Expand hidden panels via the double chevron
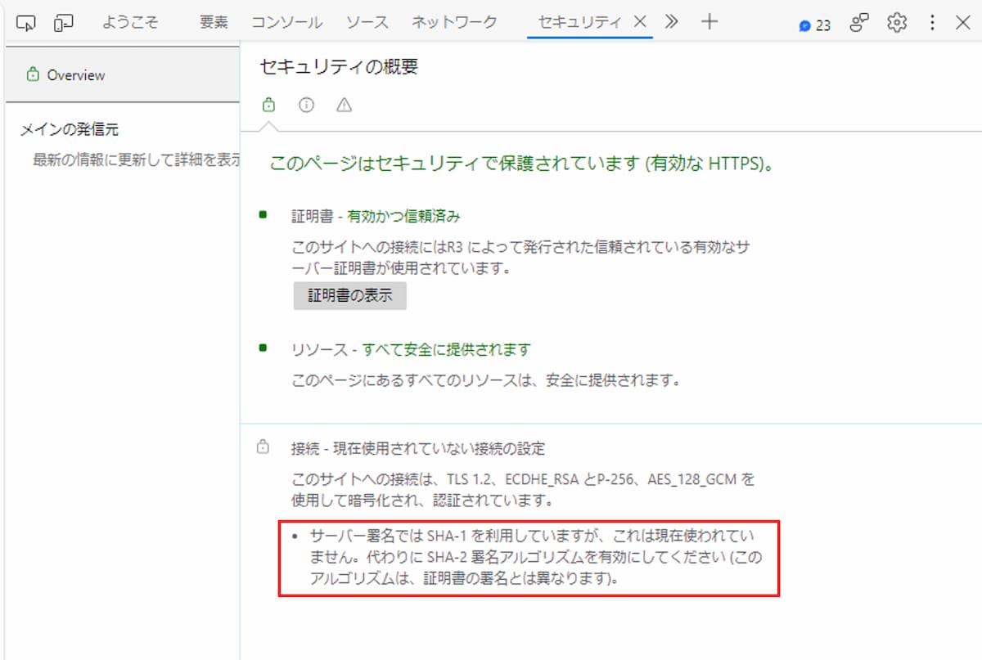 (x=670, y=22)
